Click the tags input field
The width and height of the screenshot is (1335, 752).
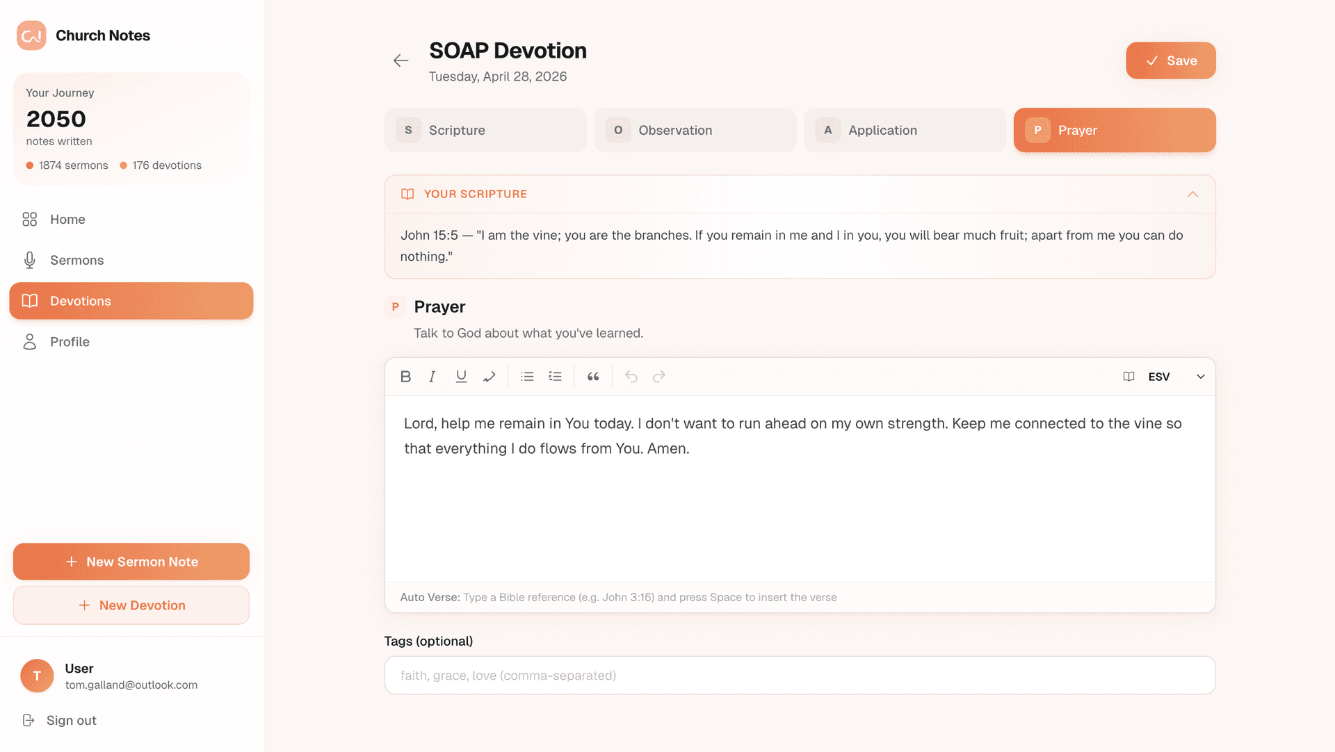800,675
